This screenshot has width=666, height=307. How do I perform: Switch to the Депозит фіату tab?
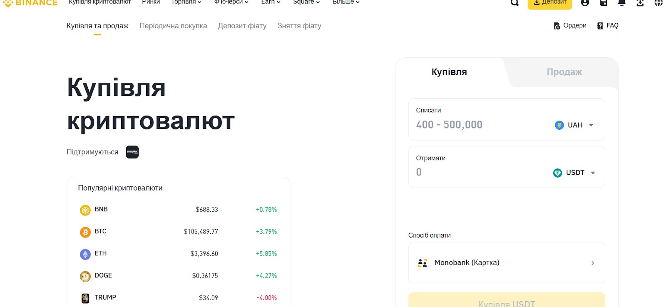[242, 26]
